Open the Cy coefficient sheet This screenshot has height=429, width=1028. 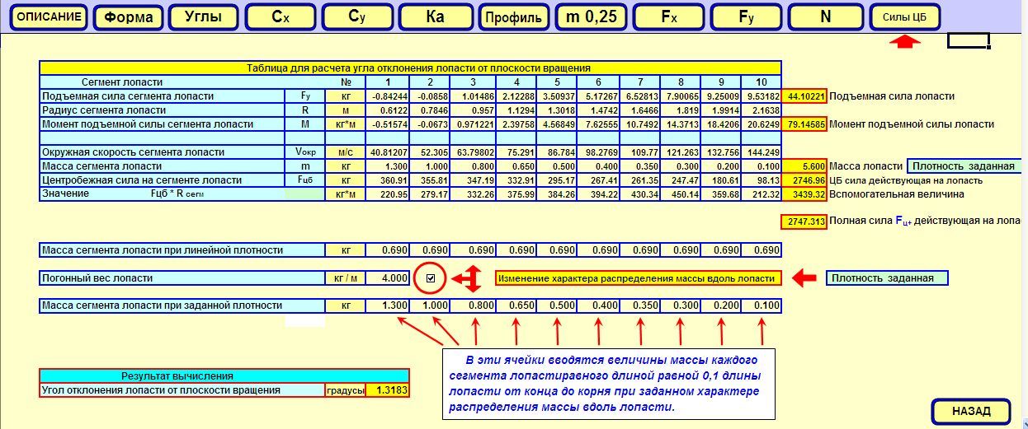(356, 17)
